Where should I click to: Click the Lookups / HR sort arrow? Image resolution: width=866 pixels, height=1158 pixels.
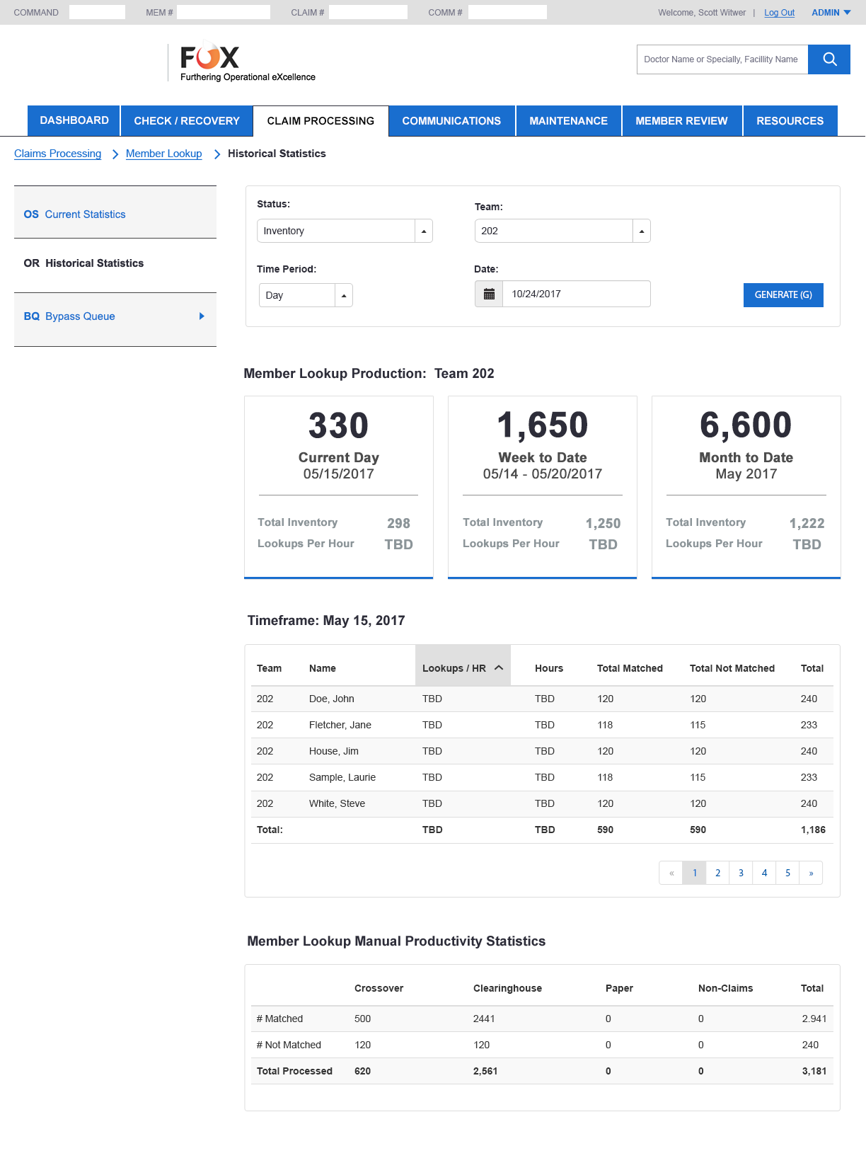499,667
